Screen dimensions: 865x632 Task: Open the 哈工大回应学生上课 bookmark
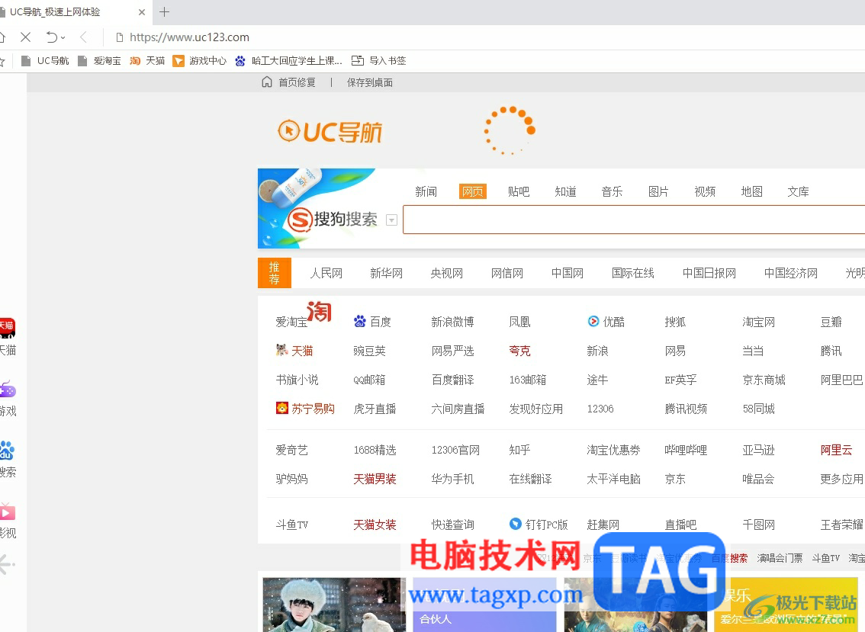tap(288, 61)
